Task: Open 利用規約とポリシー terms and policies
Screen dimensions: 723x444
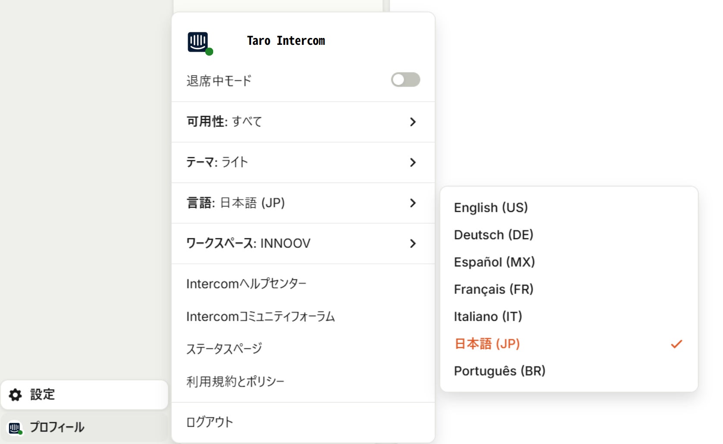Action: (x=235, y=381)
